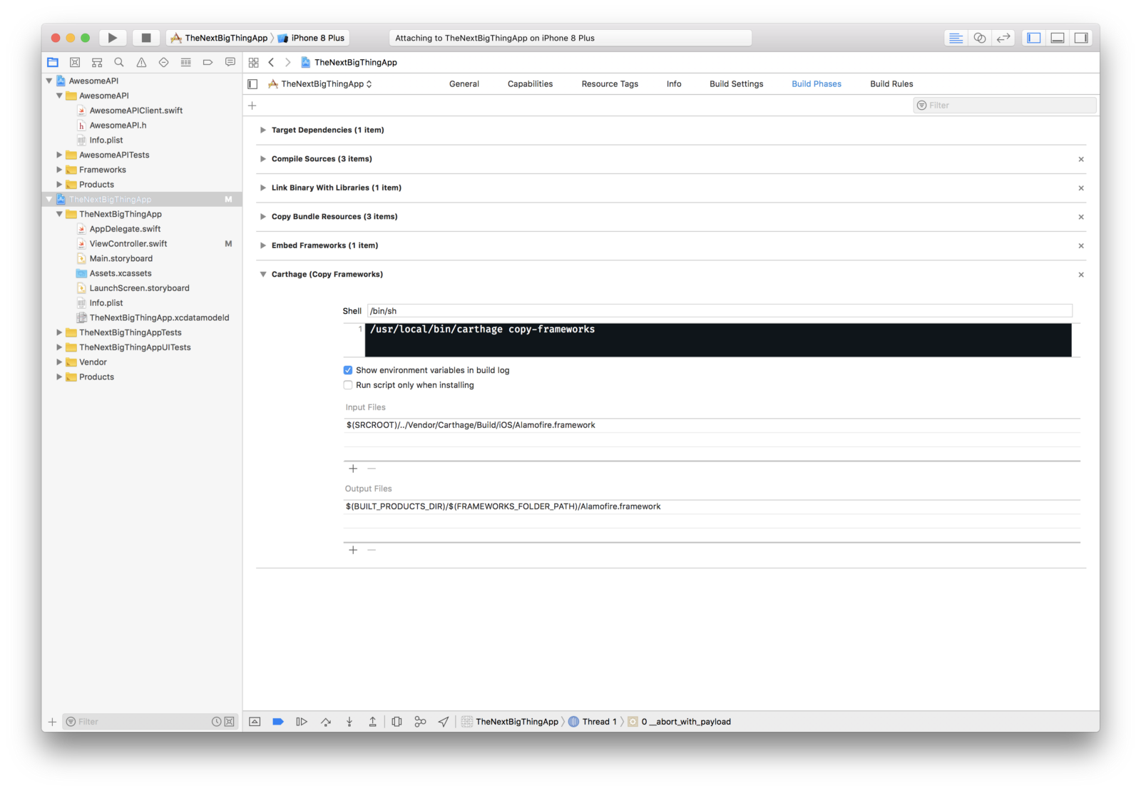Viewport: 1141px width, 791px height.
Task: Open the TheNextBigThingApp target selector
Action: point(320,84)
